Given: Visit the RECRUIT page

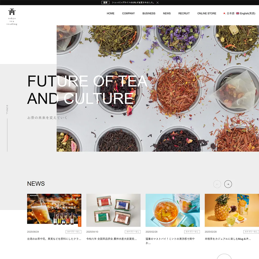Looking at the screenshot, I should (x=184, y=13).
